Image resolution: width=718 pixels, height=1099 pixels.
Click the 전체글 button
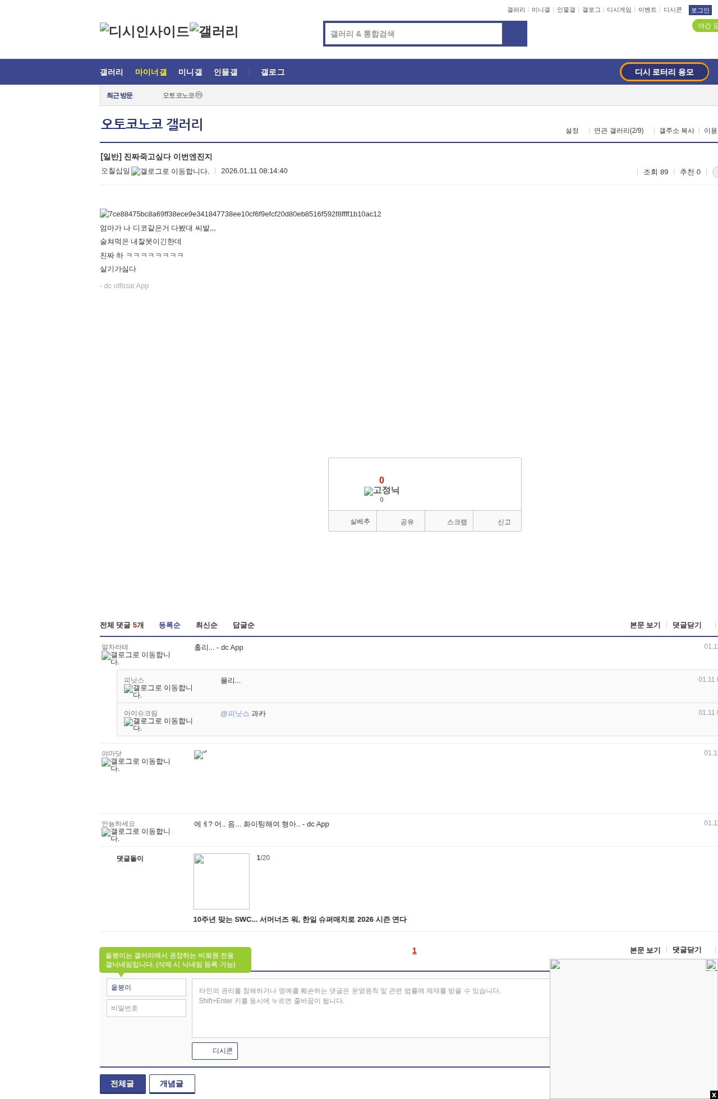123,1084
